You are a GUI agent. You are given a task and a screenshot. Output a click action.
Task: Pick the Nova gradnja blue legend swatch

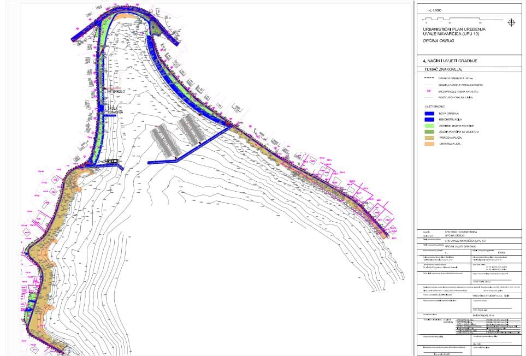pyautogui.click(x=429, y=113)
